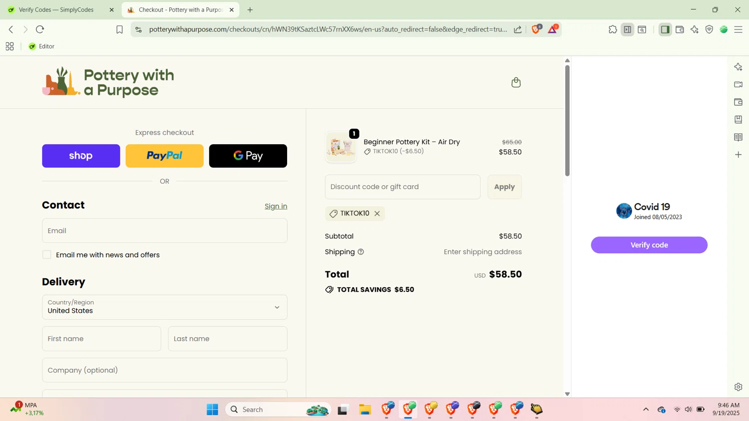The image size is (749, 421).
Task: Bookmark this page icon
Action: coord(119,29)
